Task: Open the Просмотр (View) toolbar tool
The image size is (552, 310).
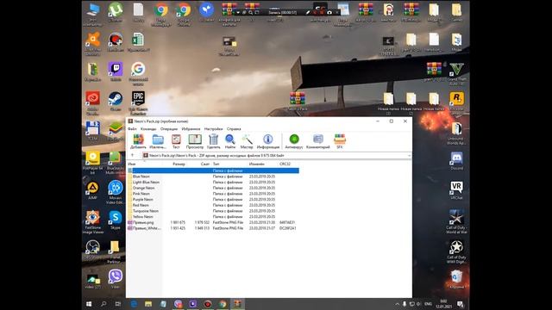Action: (195, 141)
